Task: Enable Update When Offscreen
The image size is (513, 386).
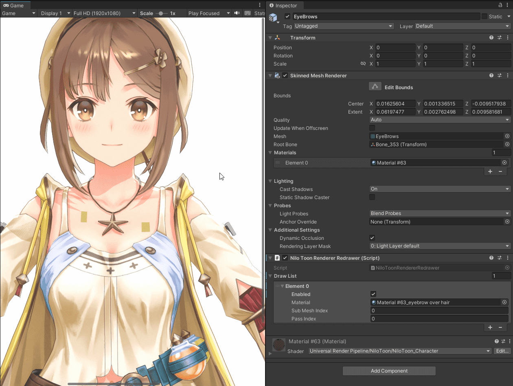Action: (x=372, y=128)
